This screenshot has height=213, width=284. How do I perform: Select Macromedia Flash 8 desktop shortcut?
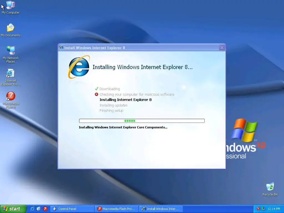tap(11, 100)
